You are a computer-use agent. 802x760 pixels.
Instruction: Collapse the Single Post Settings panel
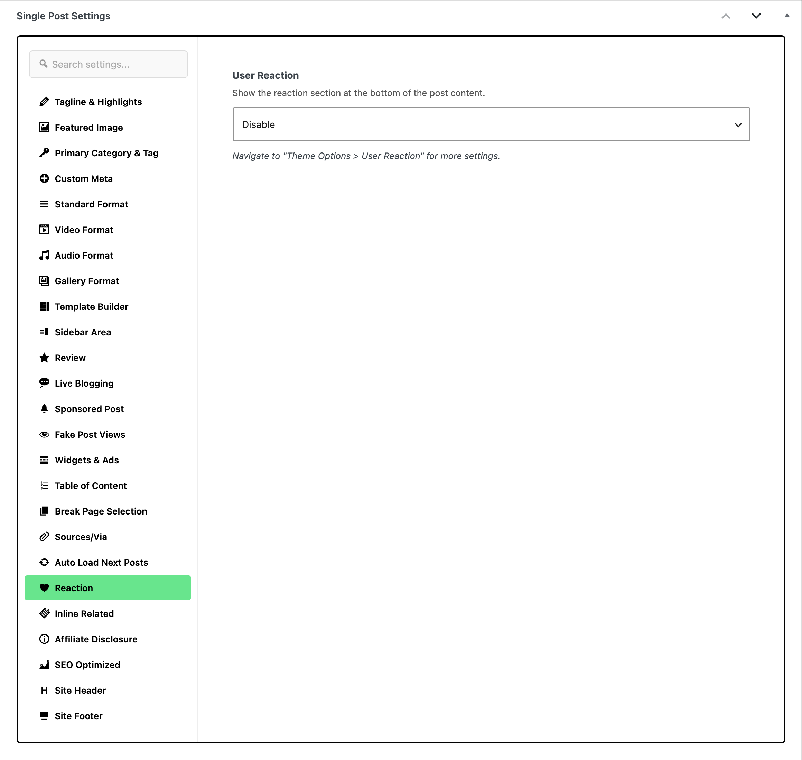click(x=787, y=16)
